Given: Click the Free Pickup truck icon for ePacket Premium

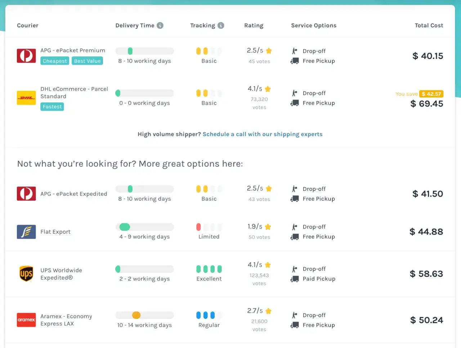Looking at the screenshot, I should tap(295, 61).
